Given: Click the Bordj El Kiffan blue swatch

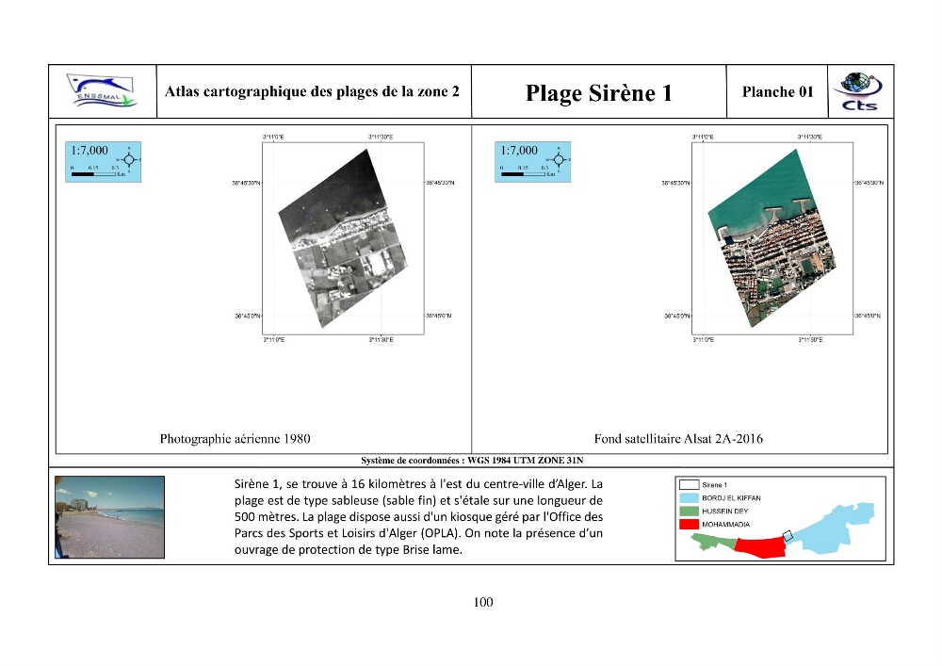Looking at the screenshot, I should point(690,497).
